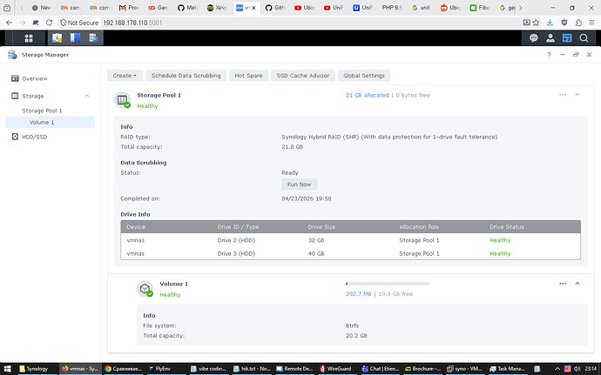The image size is (601, 375).
Task: Open Task Manager from the taskbar
Action: (507, 369)
